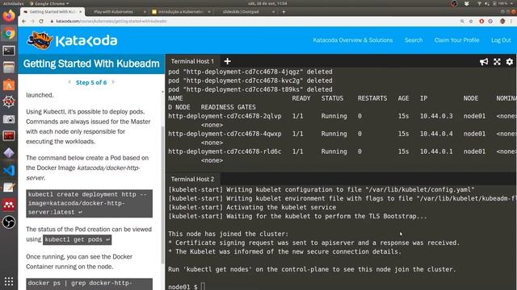Click the megaphone feedback icon in terminal
The width and height of the screenshot is (517, 290).
tap(484, 61)
